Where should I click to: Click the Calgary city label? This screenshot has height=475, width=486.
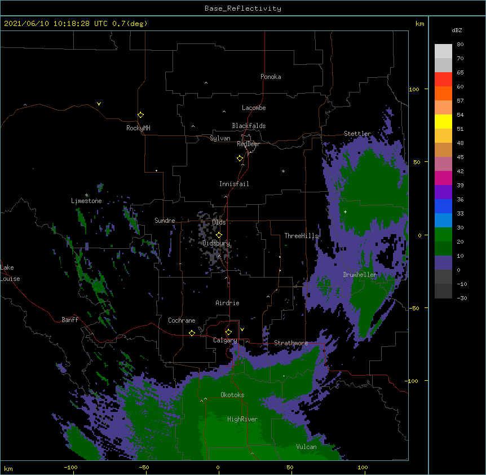(x=225, y=341)
